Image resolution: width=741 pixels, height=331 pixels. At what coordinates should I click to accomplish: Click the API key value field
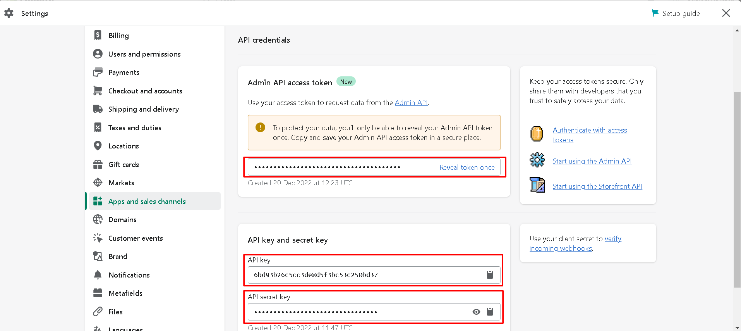click(374, 275)
